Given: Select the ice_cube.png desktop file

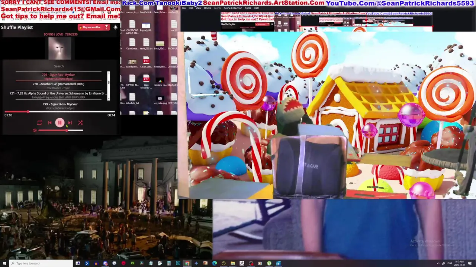Looking at the screenshot, I should [x=160, y=100].
